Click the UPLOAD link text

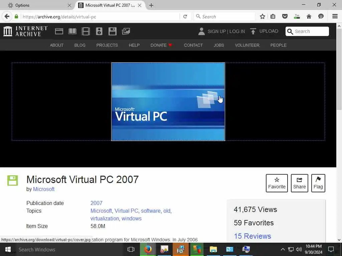point(269,31)
